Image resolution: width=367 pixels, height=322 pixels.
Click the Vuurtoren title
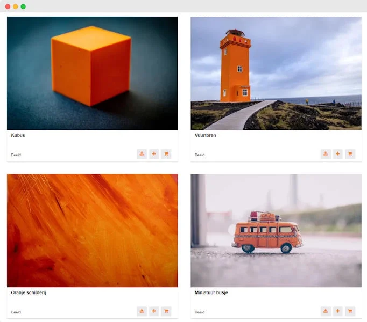pos(205,135)
